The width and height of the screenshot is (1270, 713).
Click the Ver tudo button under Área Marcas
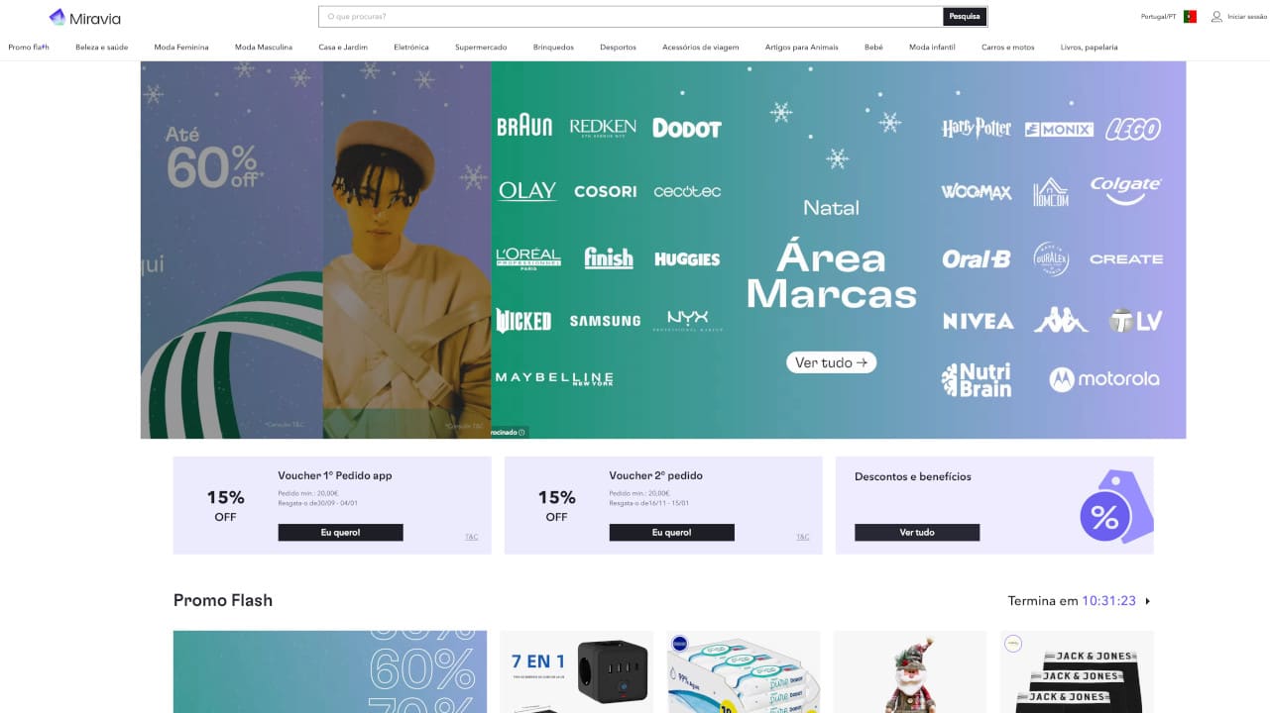click(x=831, y=362)
